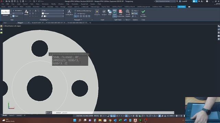The image size is (220, 123).
Task: Click the AutoCAD taskbar icon
Action: [x=135, y=120]
